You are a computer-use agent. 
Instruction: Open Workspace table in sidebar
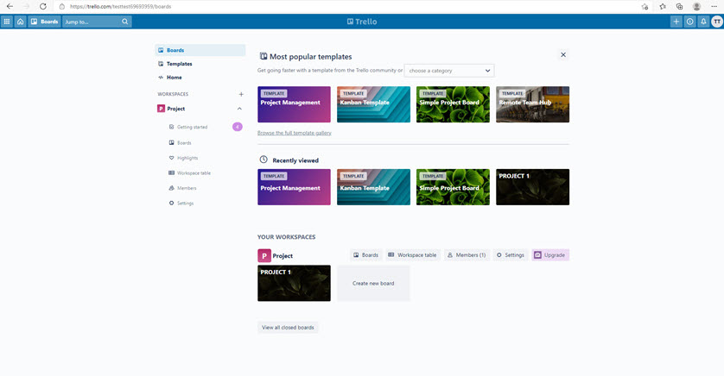pos(194,173)
